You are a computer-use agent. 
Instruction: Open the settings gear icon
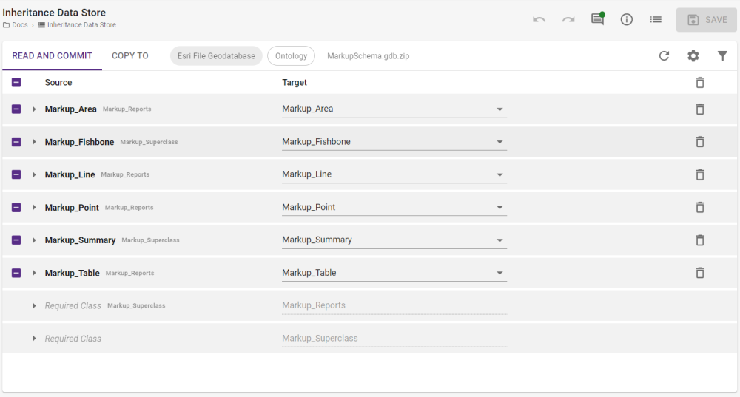click(x=693, y=56)
